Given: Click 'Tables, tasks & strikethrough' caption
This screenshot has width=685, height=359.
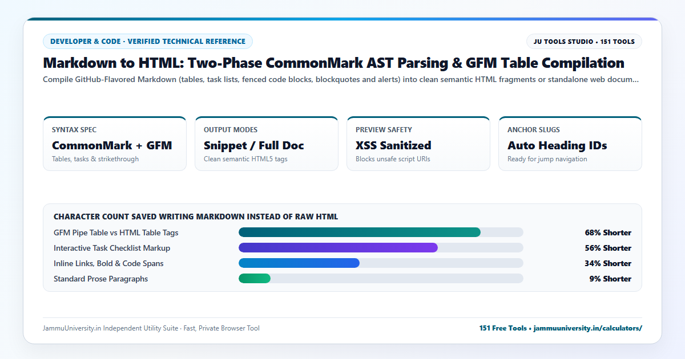Looking at the screenshot, I should [x=95, y=159].
